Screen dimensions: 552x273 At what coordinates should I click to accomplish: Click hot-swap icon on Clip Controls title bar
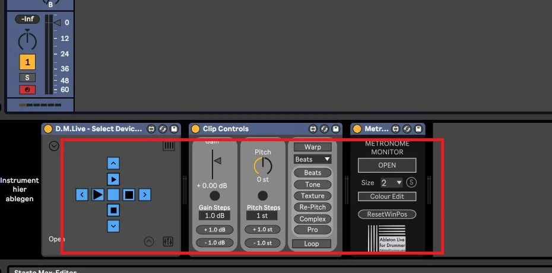324,129
